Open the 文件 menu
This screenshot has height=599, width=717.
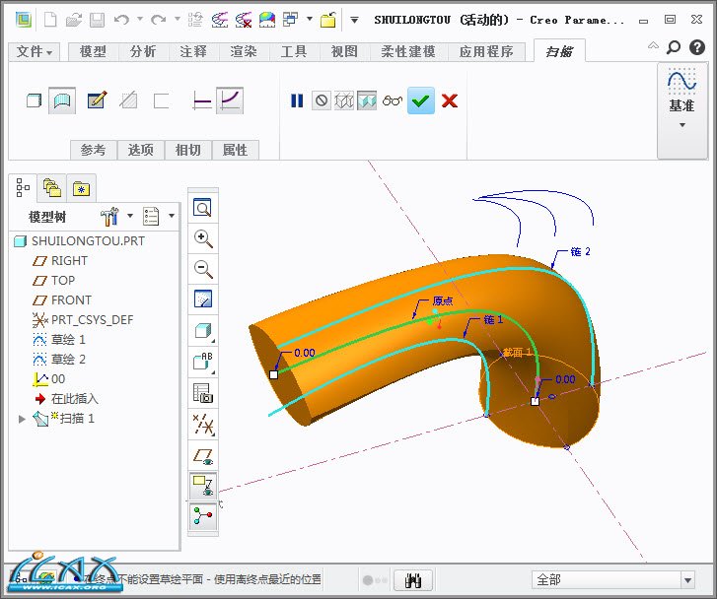(36, 51)
